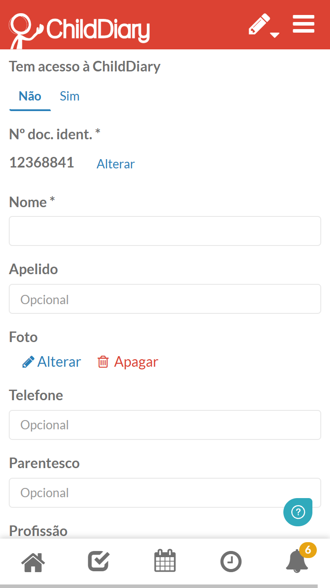Click the trash icon next to Apagar
The width and height of the screenshot is (330, 588).
(103, 362)
